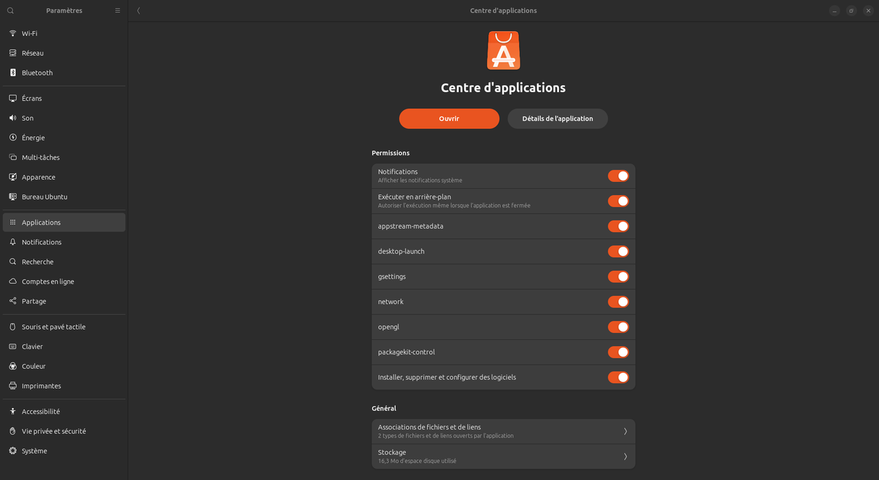This screenshot has width=879, height=480.
Task: Click the Vie privée et sécurité icon
Action: pyautogui.click(x=12, y=431)
